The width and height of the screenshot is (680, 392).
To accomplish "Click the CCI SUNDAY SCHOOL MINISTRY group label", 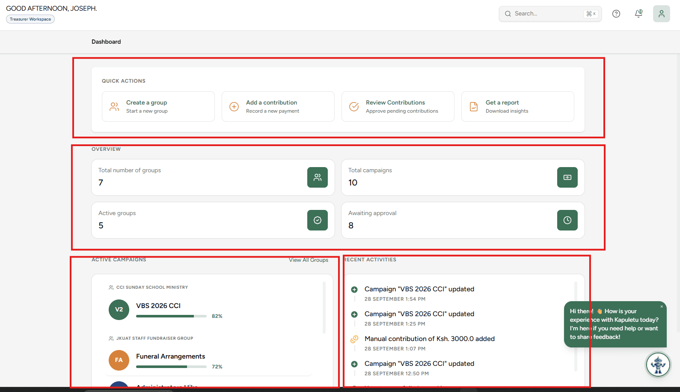I will (152, 287).
